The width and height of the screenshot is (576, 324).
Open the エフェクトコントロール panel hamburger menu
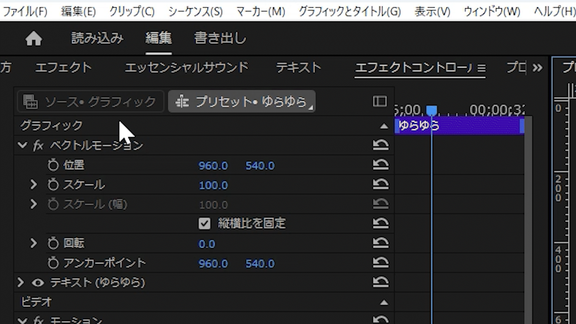point(481,68)
